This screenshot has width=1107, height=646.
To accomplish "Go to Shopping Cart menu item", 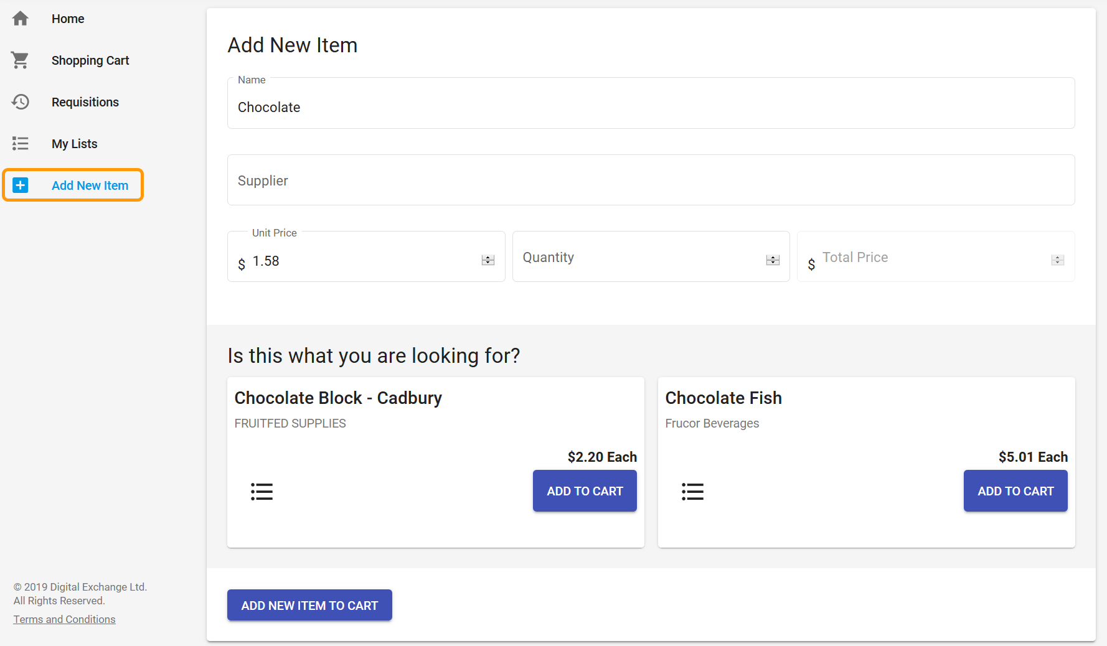I will (x=90, y=60).
